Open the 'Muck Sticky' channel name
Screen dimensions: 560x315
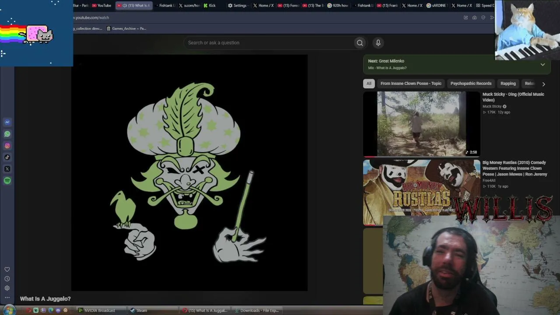[x=492, y=106]
